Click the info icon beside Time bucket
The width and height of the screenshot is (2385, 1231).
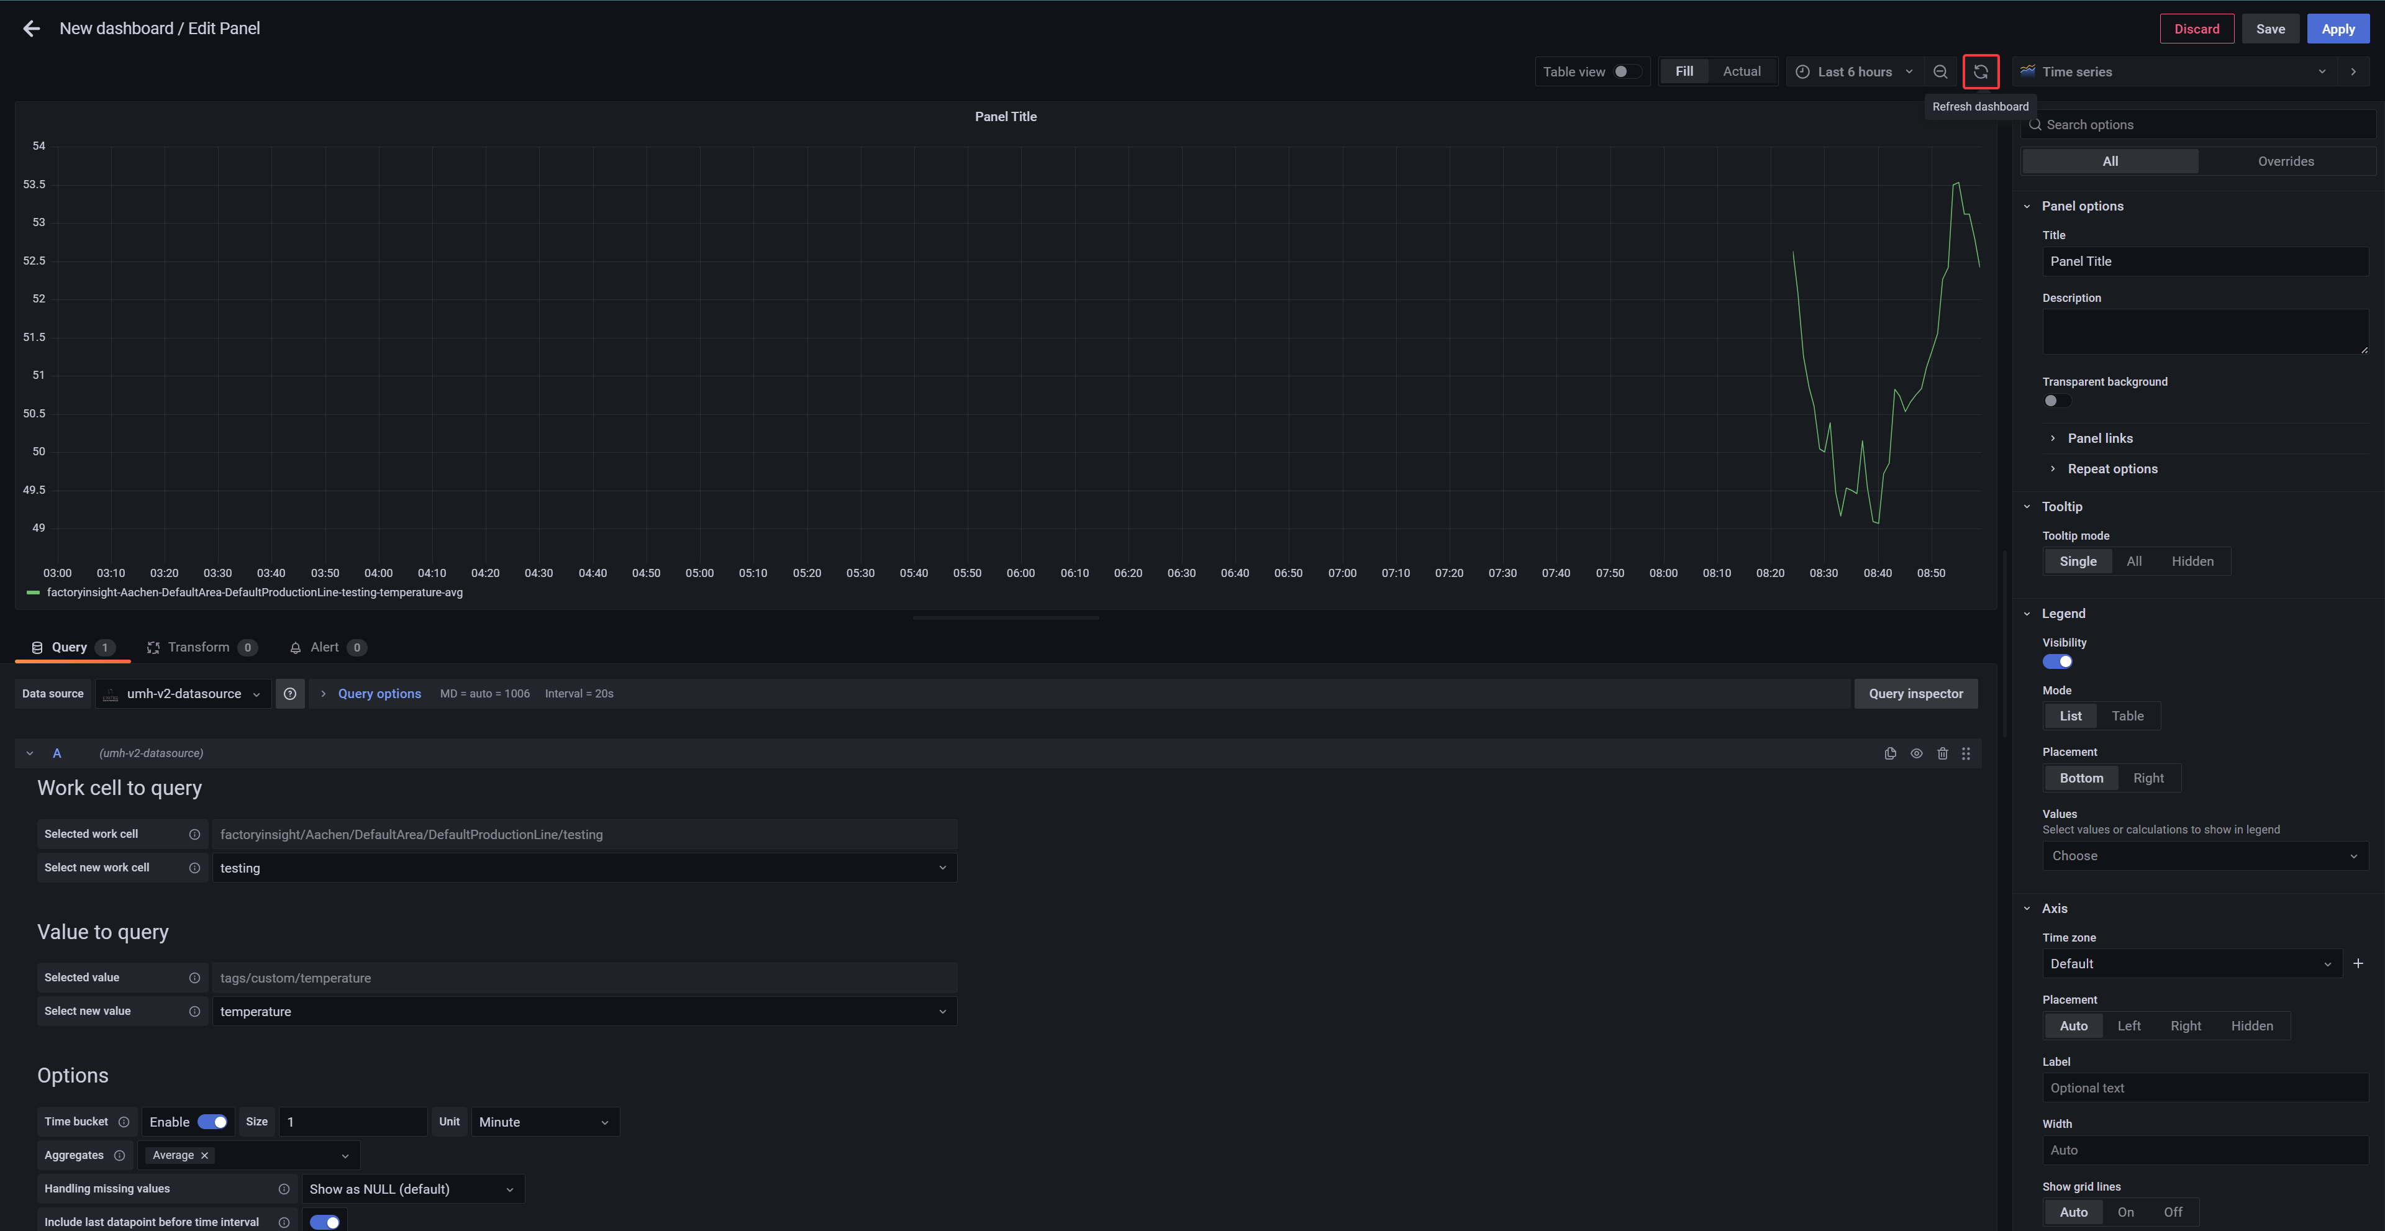(123, 1122)
